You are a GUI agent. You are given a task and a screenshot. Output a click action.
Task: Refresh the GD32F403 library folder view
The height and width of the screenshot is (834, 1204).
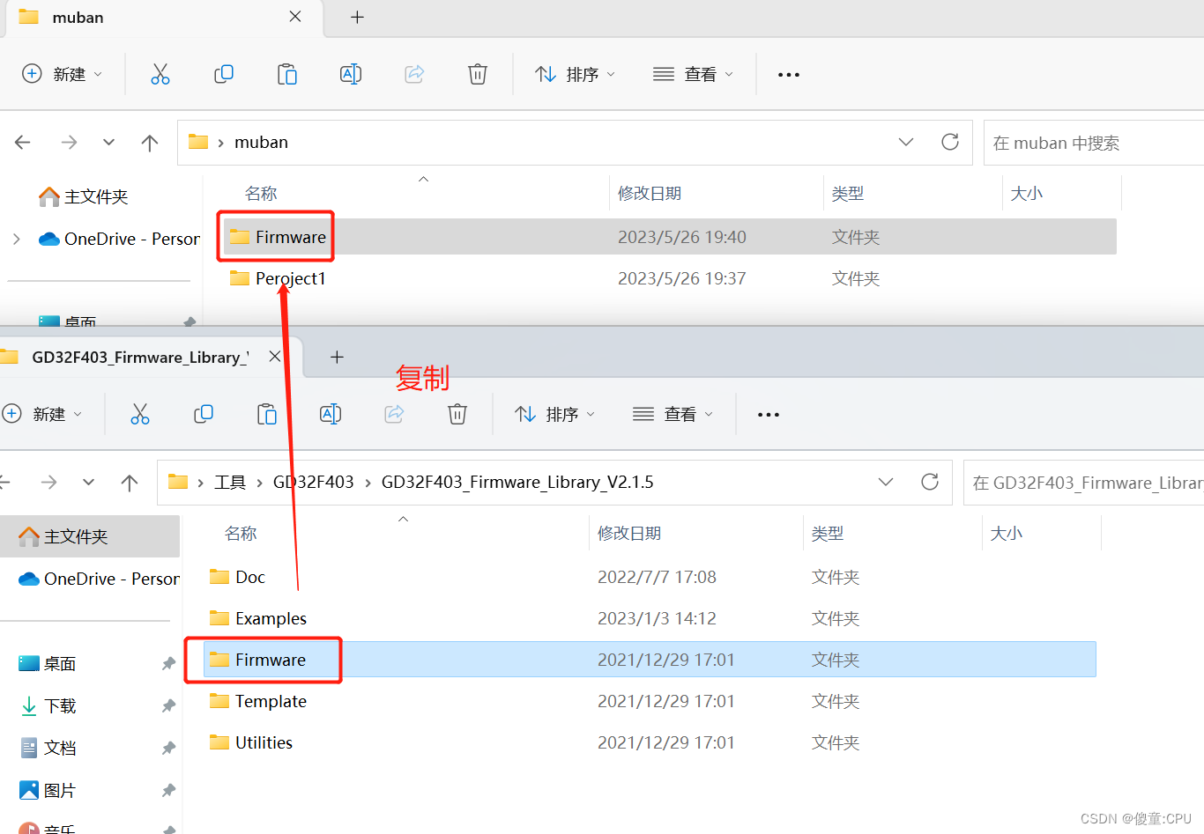coord(930,482)
